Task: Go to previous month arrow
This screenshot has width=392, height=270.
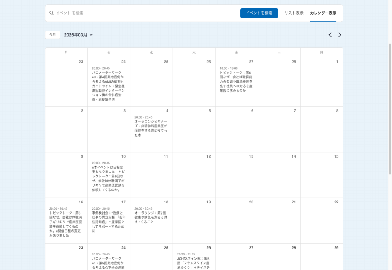Action: [x=330, y=35]
